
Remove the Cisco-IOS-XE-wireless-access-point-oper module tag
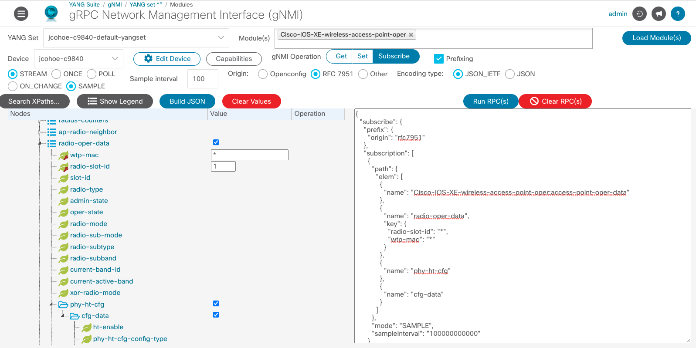click(x=411, y=35)
